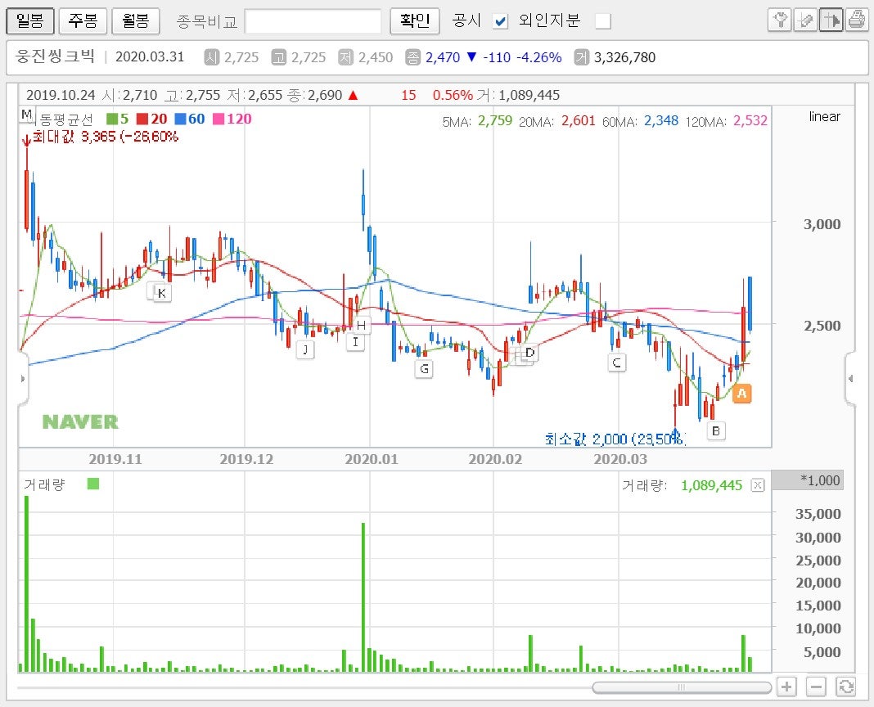Select the trend line drawing tool icon

tap(806, 20)
